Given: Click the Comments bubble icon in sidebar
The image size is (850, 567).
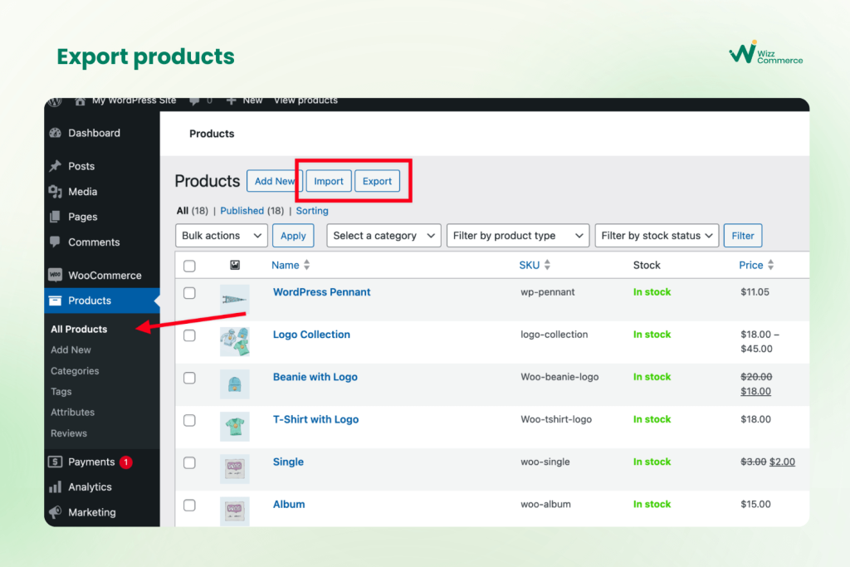Looking at the screenshot, I should pos(56,242).
